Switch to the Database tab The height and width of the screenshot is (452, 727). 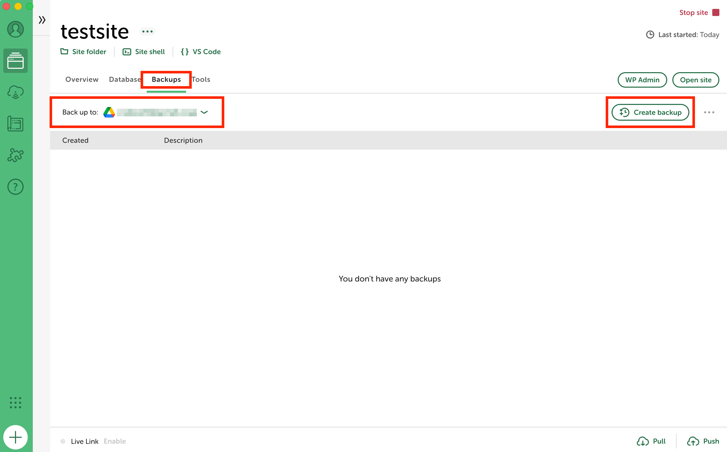pos(125,79)
